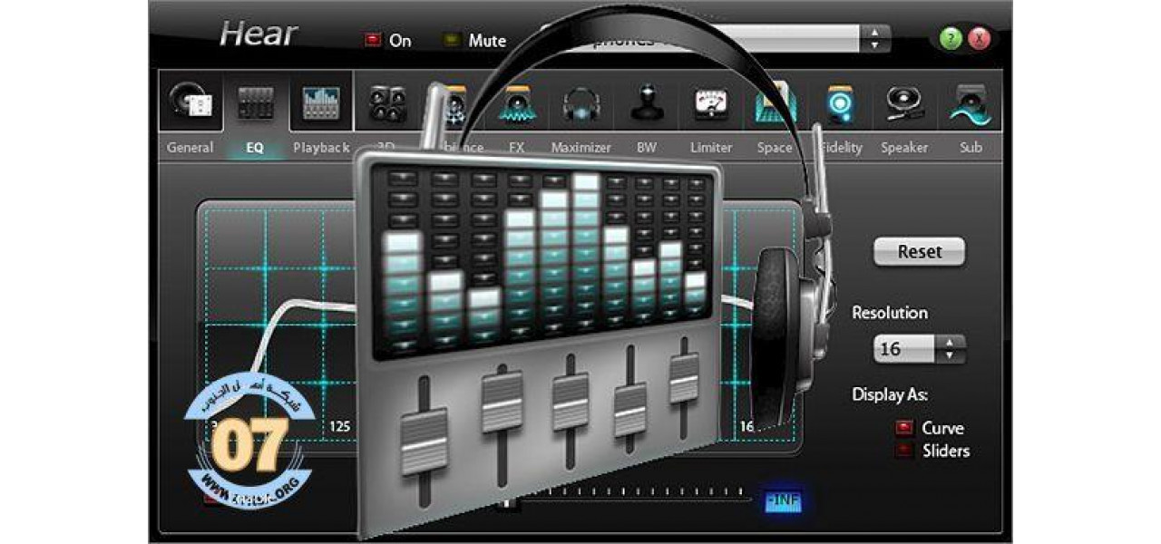This screenshot has width=1161, height=544.
Task: Switch to the BW tab label
Action: (x=647, y=147)
